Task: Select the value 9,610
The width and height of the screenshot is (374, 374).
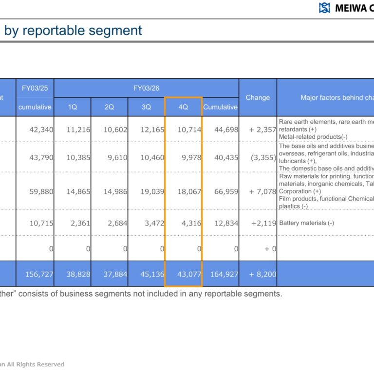Action: [117, 158]
